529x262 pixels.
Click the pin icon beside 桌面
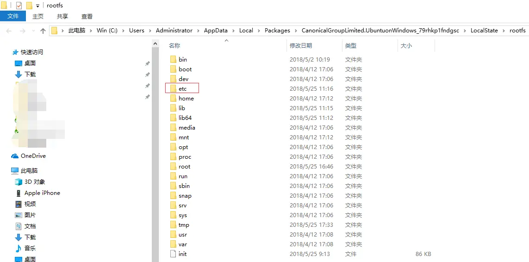point(147,63)
